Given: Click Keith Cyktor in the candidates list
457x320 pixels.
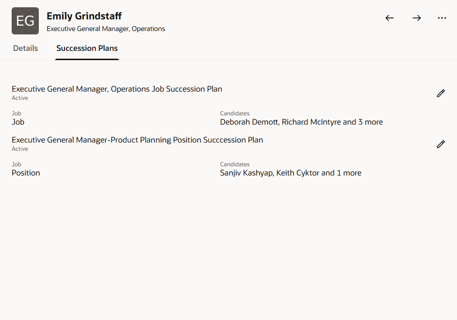Looking at the screenshot, I should 300,173.
